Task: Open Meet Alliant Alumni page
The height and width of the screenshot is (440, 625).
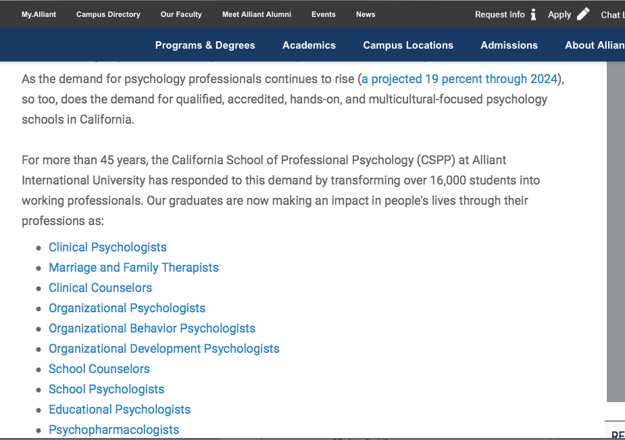Action: tap(257, 14)
